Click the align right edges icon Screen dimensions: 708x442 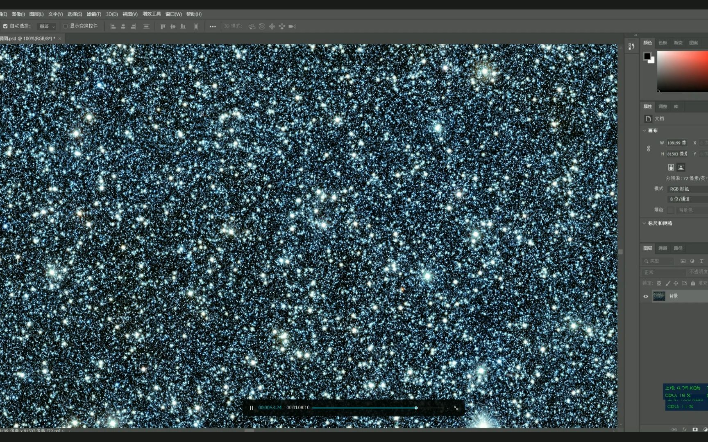click(133, 26)
